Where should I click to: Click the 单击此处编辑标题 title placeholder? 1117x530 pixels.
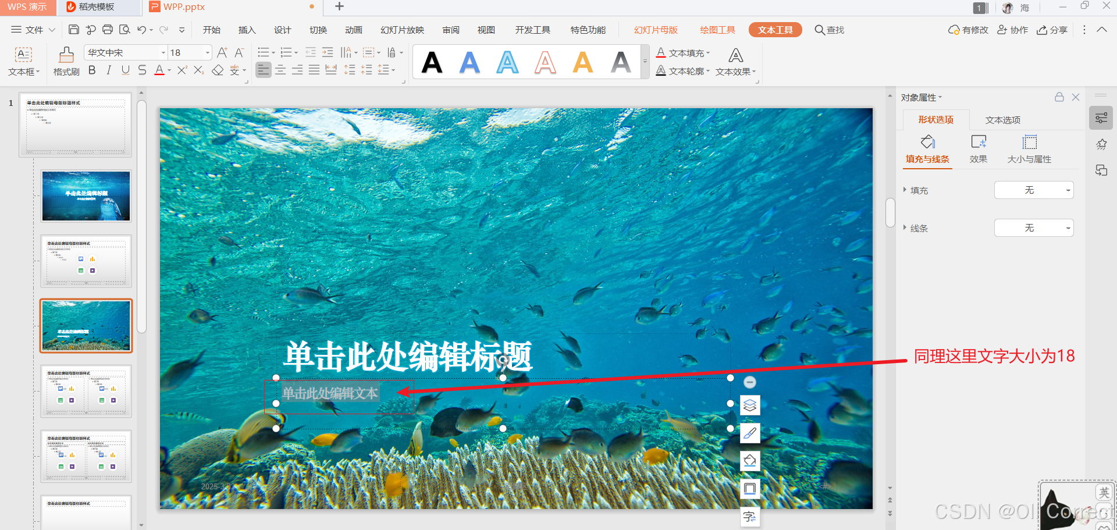click(x=408, y=356)
